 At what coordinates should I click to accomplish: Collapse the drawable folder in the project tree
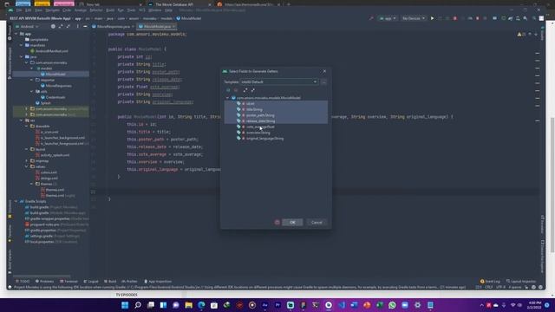(x=27, y=127)
